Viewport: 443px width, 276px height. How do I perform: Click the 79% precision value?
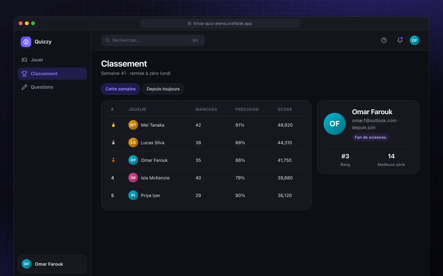pos(240,178)
